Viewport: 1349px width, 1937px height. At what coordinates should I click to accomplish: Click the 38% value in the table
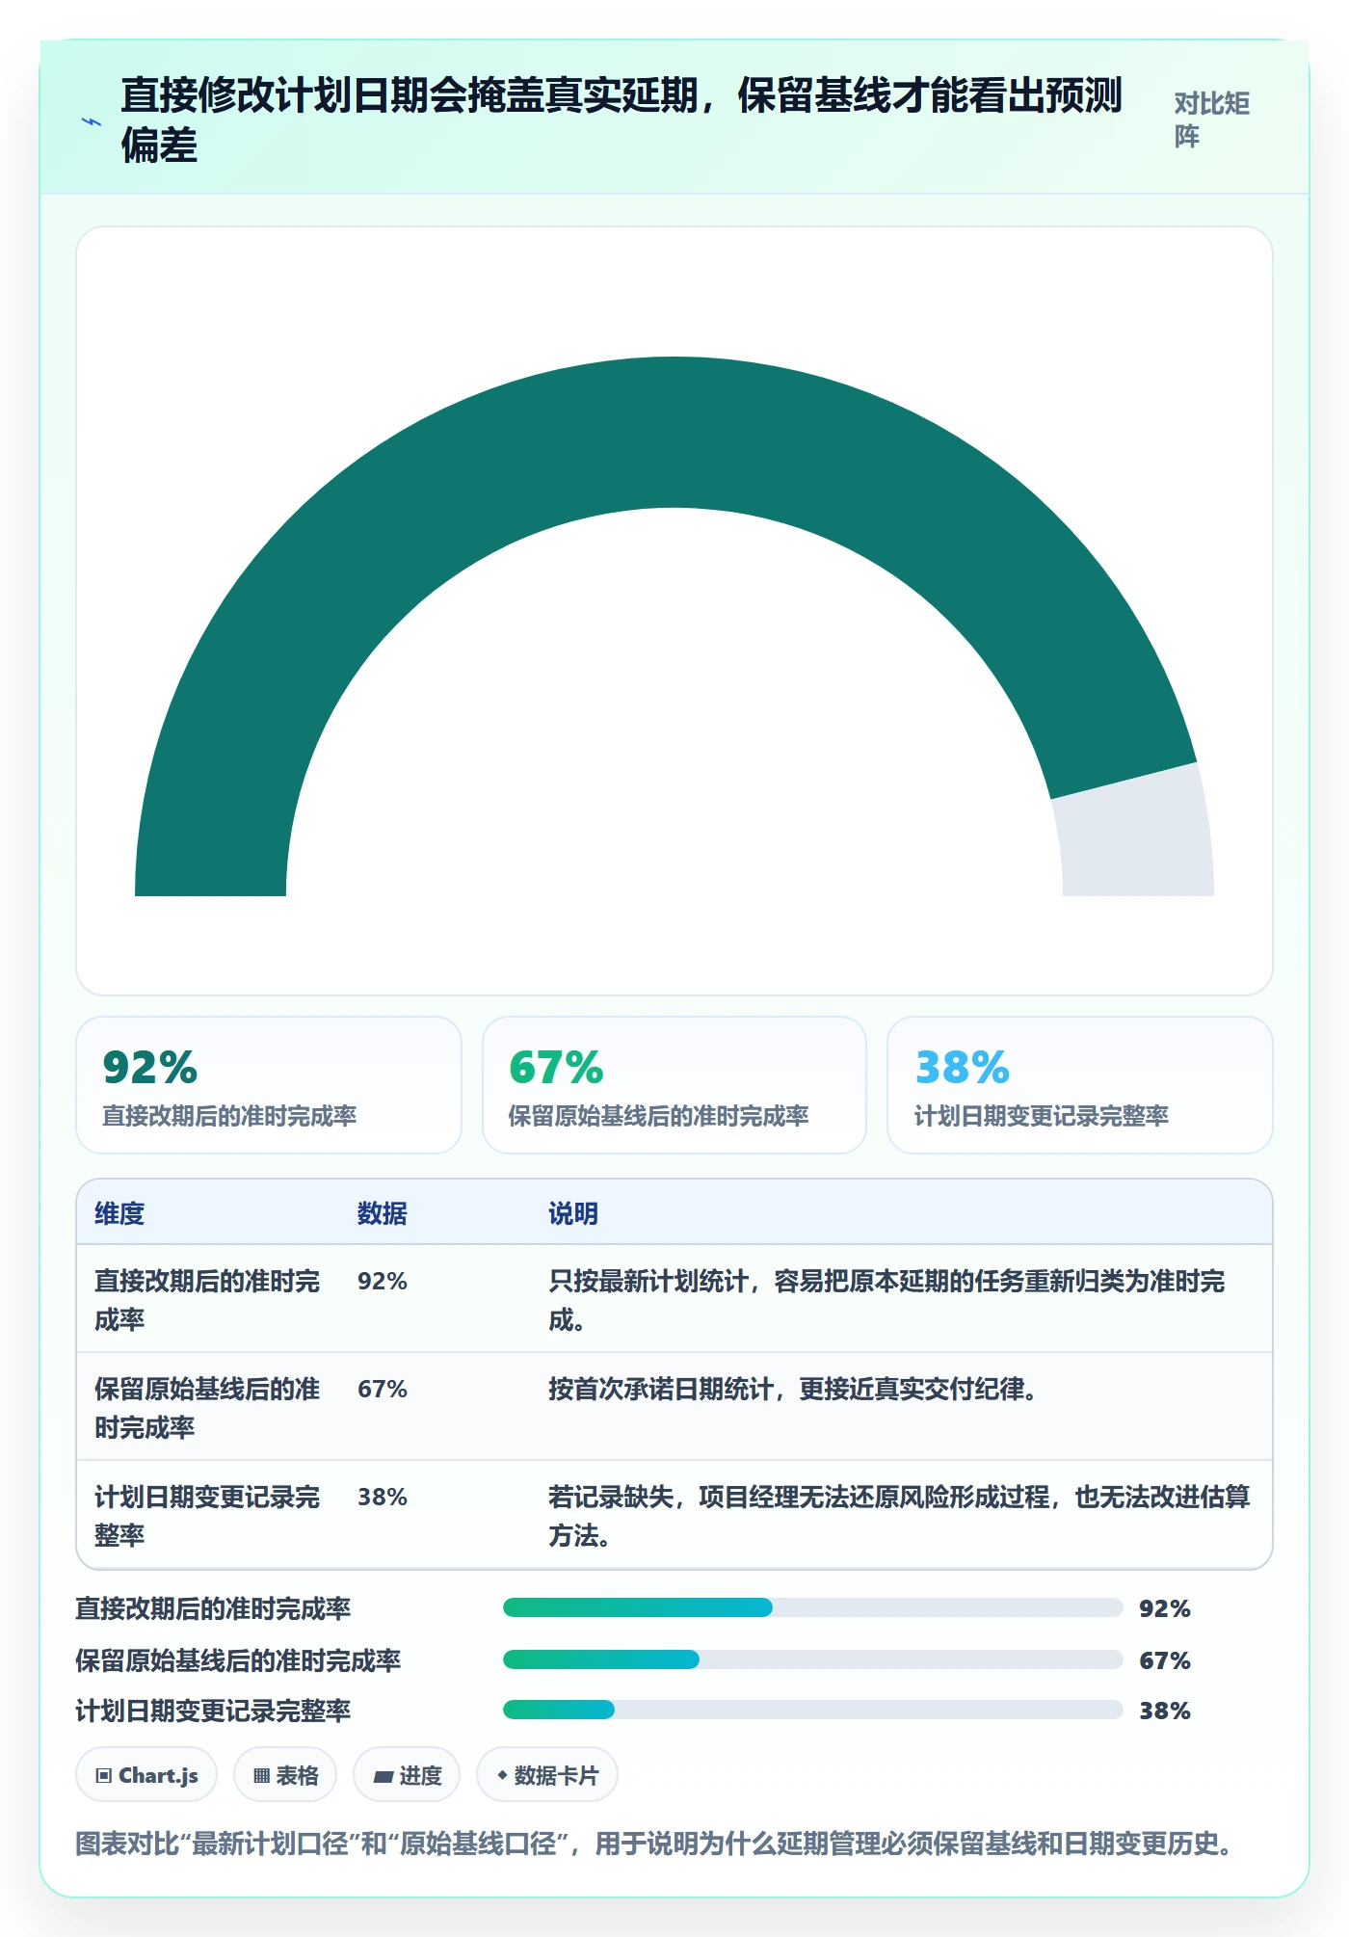point(383,1497)
